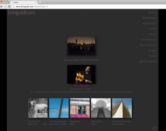The width and height of the screenshot is (166, 131).
Task: Click the Paco de Lucia link
Action: pos(81,85)
